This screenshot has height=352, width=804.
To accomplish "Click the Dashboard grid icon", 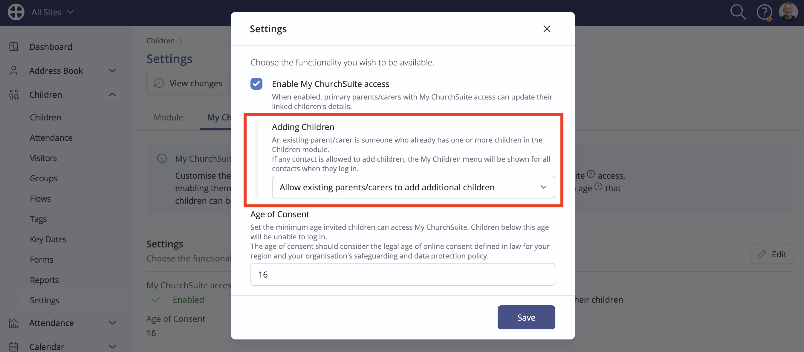I will [14, 47].
